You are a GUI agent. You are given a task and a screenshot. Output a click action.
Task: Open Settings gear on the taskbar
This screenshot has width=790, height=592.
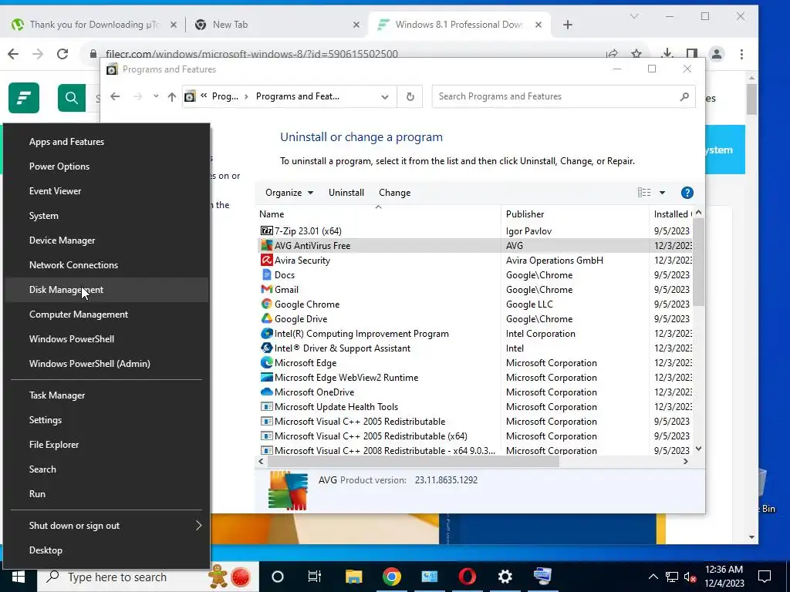tap(505, 577)
